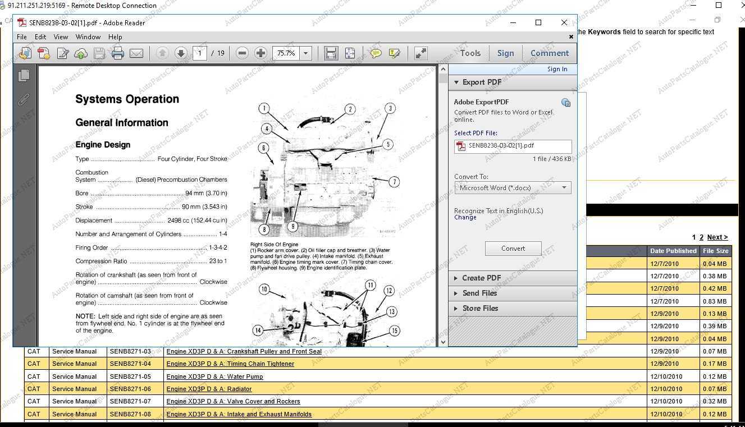
Task: Select the SENB8271-03 cell
Action: pos(135,351)
